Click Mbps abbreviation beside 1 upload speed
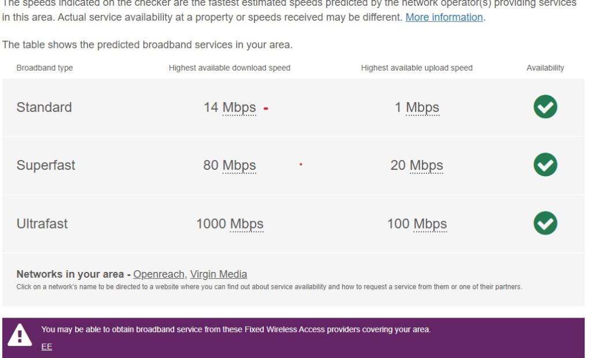The width and height of the screenshot is (591, 358). pyautogui.click(x=422, y=107)
